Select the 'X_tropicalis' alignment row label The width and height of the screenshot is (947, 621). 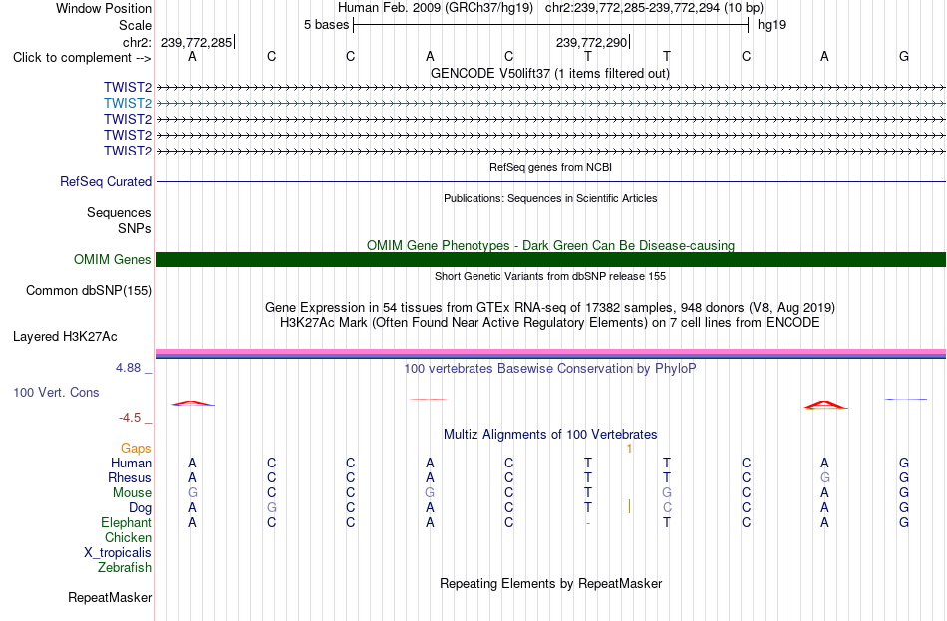(x=118, y=553)
